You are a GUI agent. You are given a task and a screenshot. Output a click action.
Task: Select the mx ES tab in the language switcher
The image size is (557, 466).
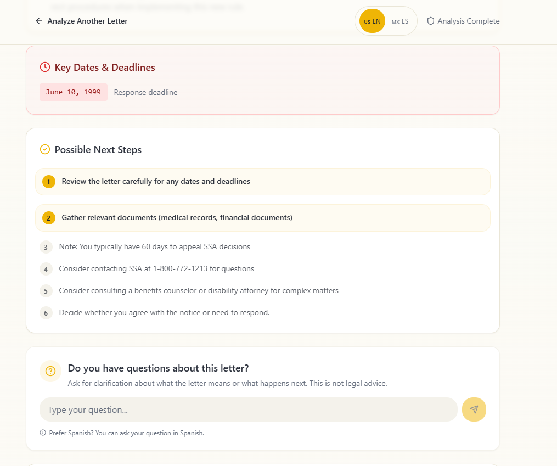(400, 21)
